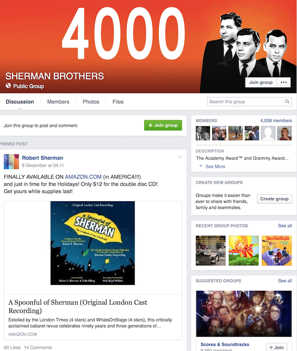Open the three-dots group options menu

(x=284, y=82)
